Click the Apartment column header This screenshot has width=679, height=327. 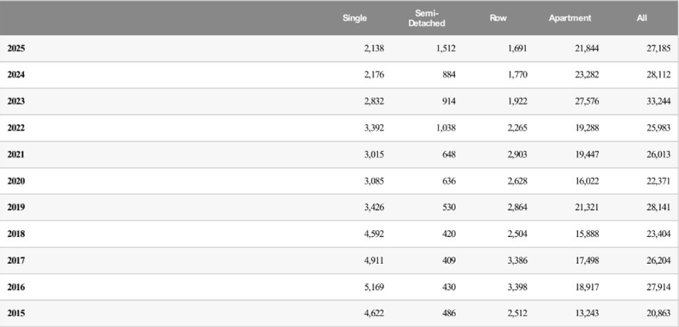point(569,19)
